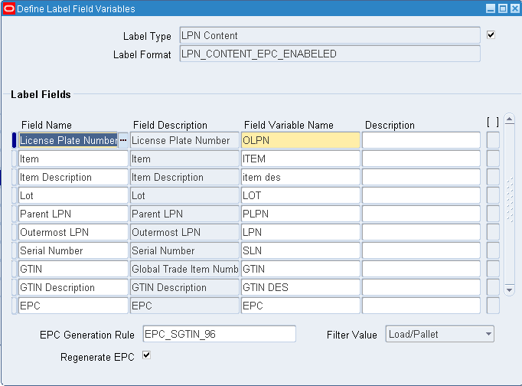Uncheck the Regenerate EPC checkbox
This screenshot has height=386, width=522.
coord(146,355)
